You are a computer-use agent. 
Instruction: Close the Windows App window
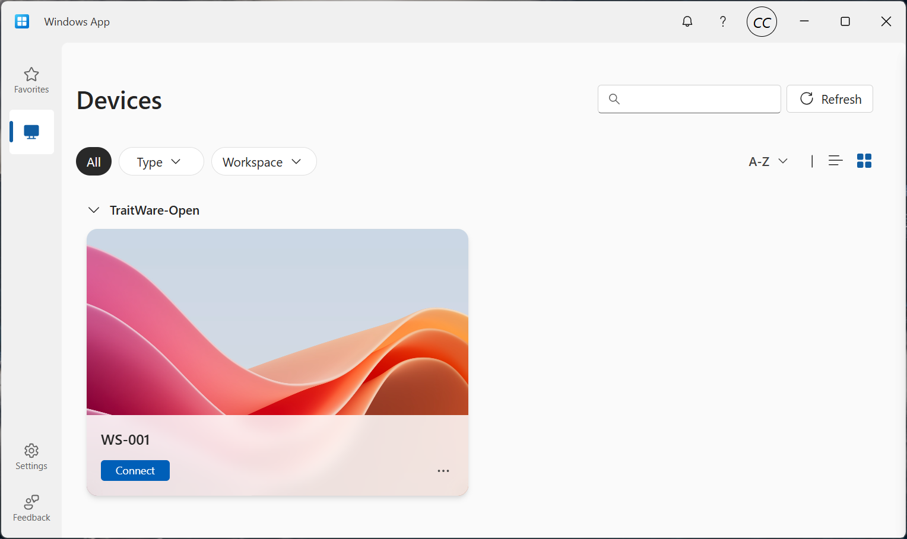(886, 21)
